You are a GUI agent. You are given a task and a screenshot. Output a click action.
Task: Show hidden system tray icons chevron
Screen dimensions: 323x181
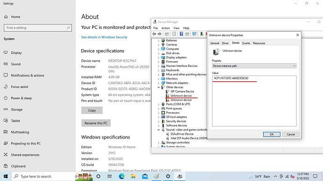tap(275, 176)
